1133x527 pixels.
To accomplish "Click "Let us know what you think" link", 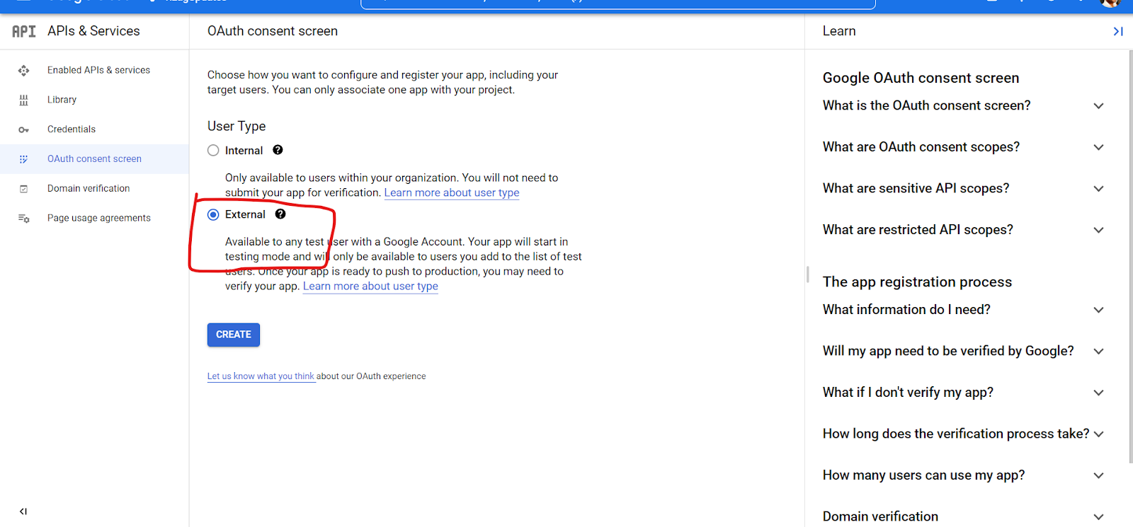I will (x=261, y=376).
